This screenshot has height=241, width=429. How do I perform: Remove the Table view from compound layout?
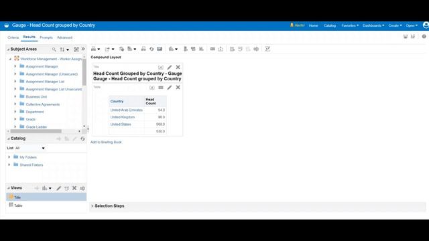[x=178, y=88]
